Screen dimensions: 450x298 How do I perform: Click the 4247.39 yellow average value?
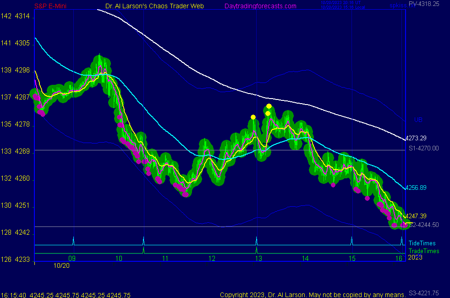pos(416,216)
